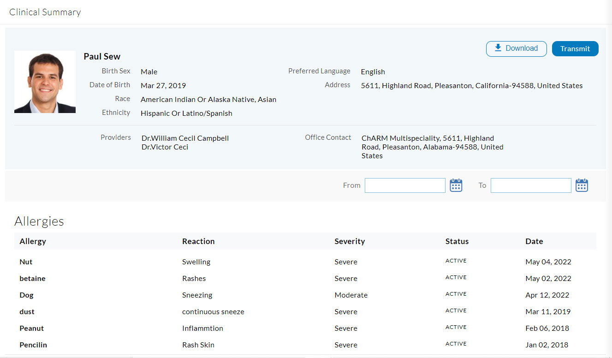Screen dimensions: 612x358
Task: Click the Status column header
Action: click(457, 241)
